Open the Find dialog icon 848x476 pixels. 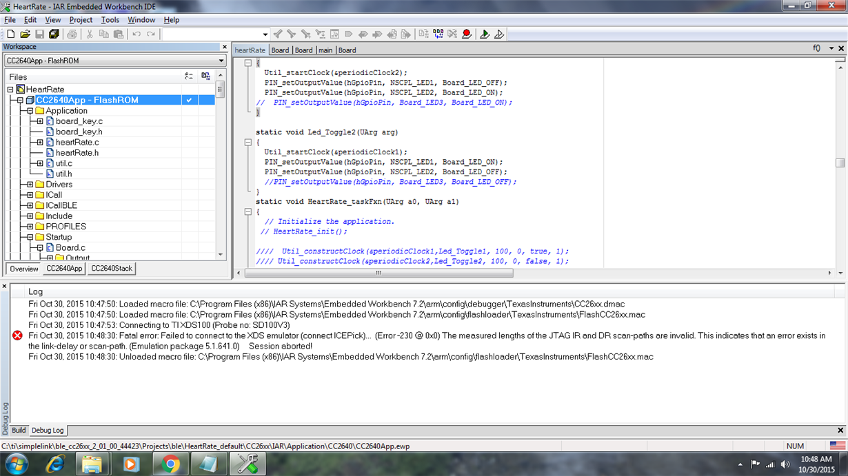point(305,34)
